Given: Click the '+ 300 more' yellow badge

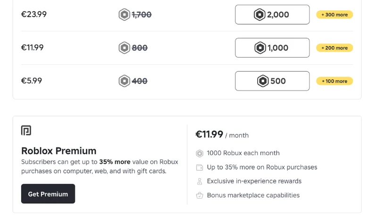Looking at the screenshot, I should click(335, 15).
